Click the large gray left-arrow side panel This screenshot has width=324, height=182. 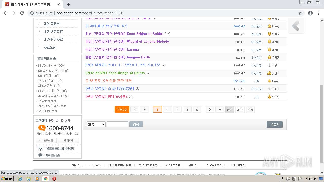pos(296,26)
